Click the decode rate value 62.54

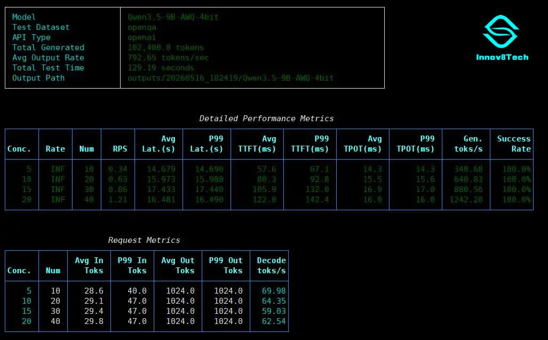tap(274, 321)
